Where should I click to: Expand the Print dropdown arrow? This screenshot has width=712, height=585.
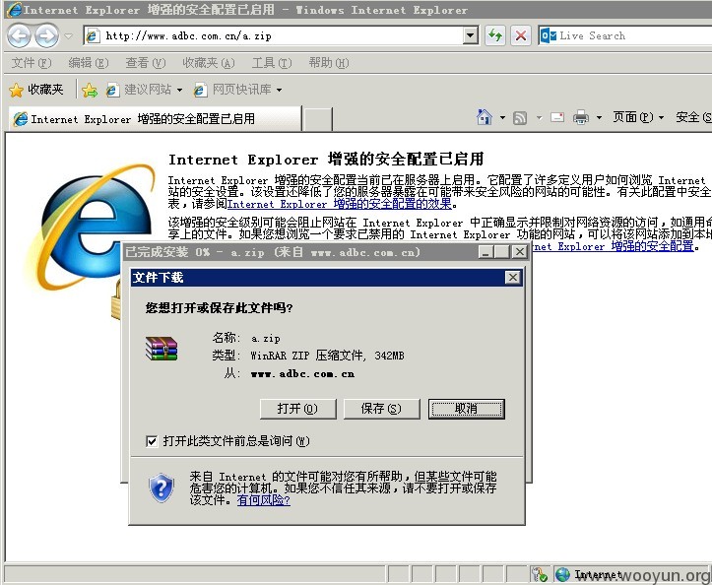click(x=599, y=117)
